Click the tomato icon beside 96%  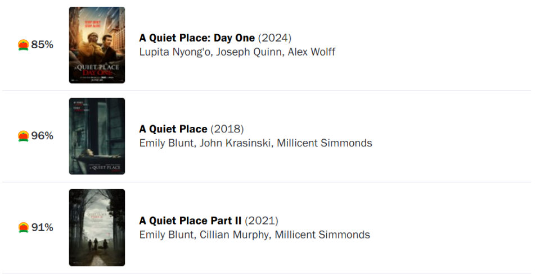tap(24, 136)
